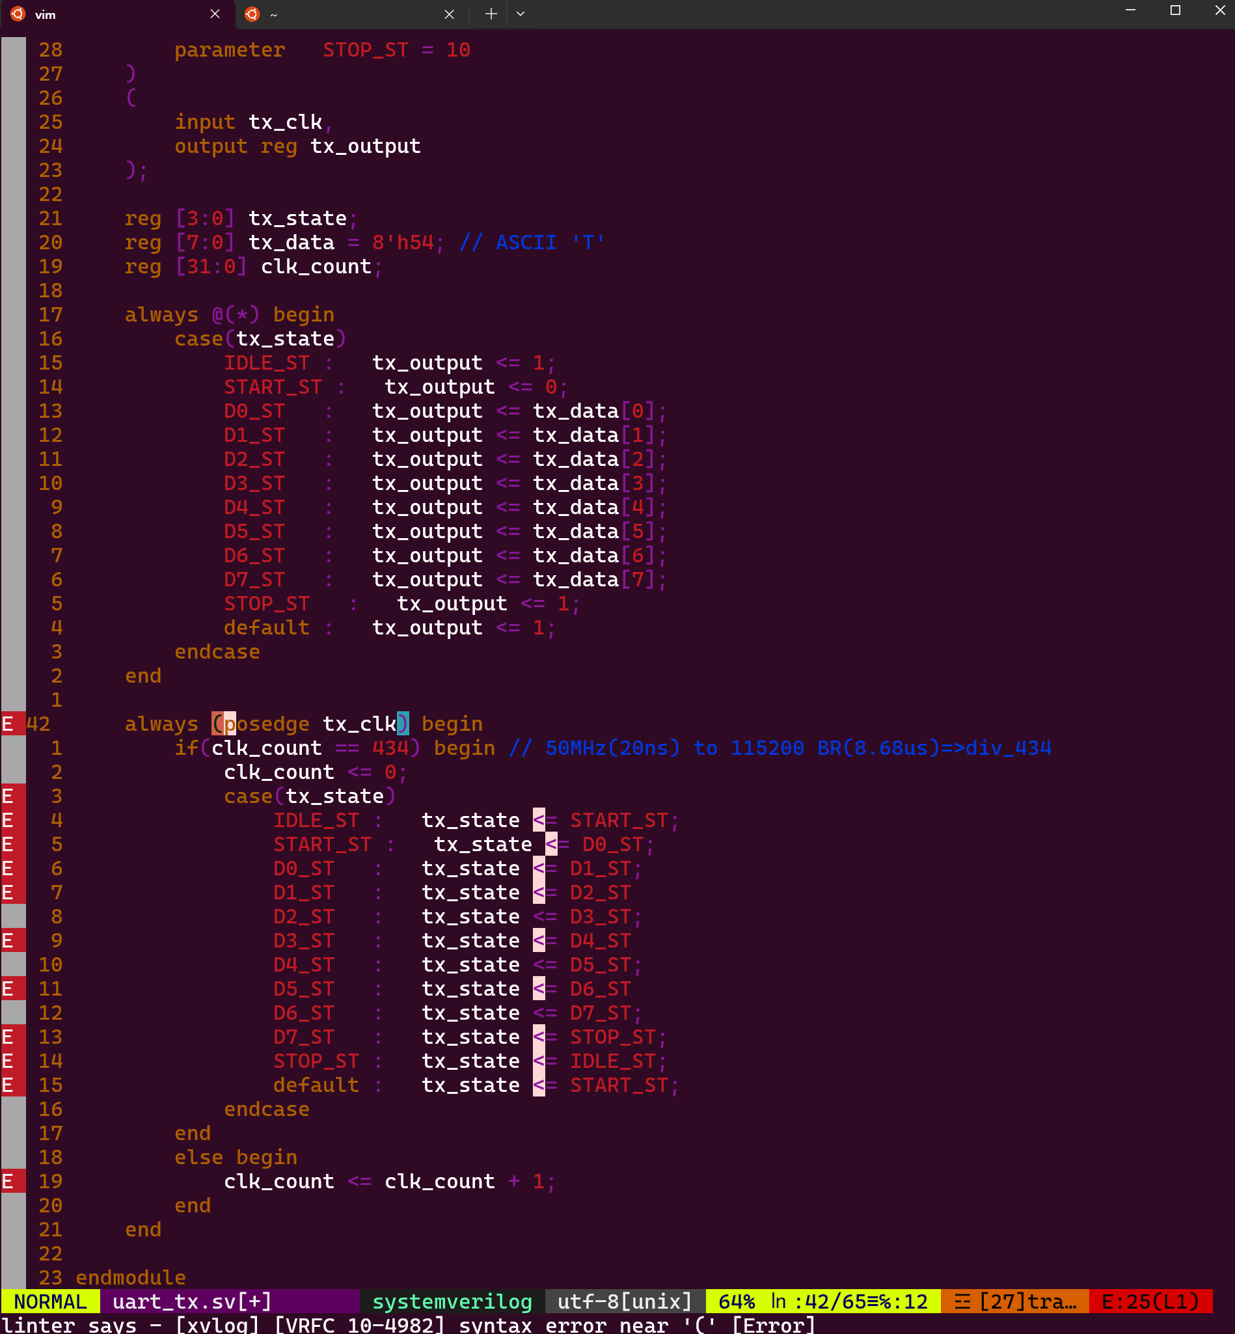Click the Ubuntu icon on the ~ tab
Image resolution: width=1235 pixels, height=1334 pixels.
click(x=252, y=14)
